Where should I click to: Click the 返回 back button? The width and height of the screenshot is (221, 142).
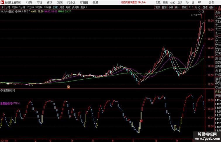(x=211, y=7)
